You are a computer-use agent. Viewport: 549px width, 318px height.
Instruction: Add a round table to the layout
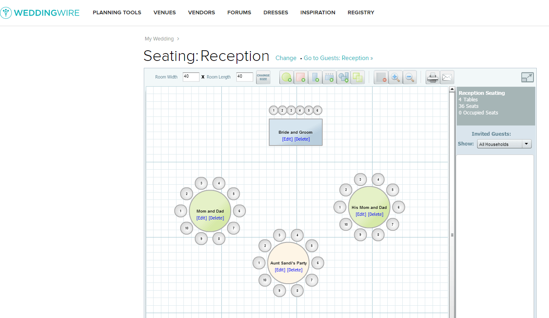click(x=286, y=77)
